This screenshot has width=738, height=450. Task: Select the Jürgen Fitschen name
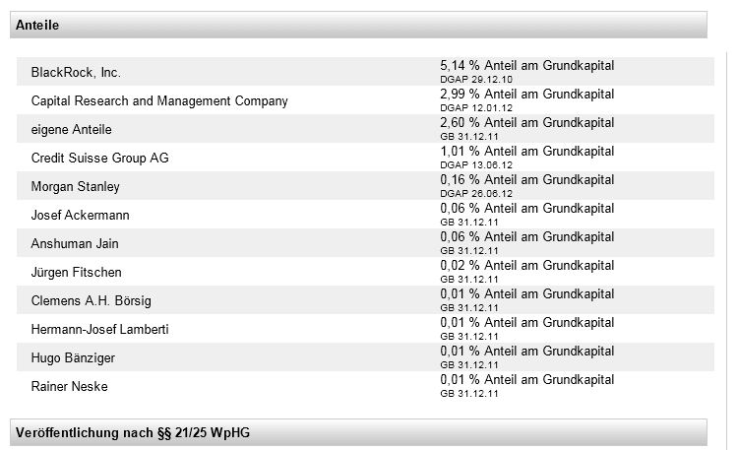click(x=76, y=273)
